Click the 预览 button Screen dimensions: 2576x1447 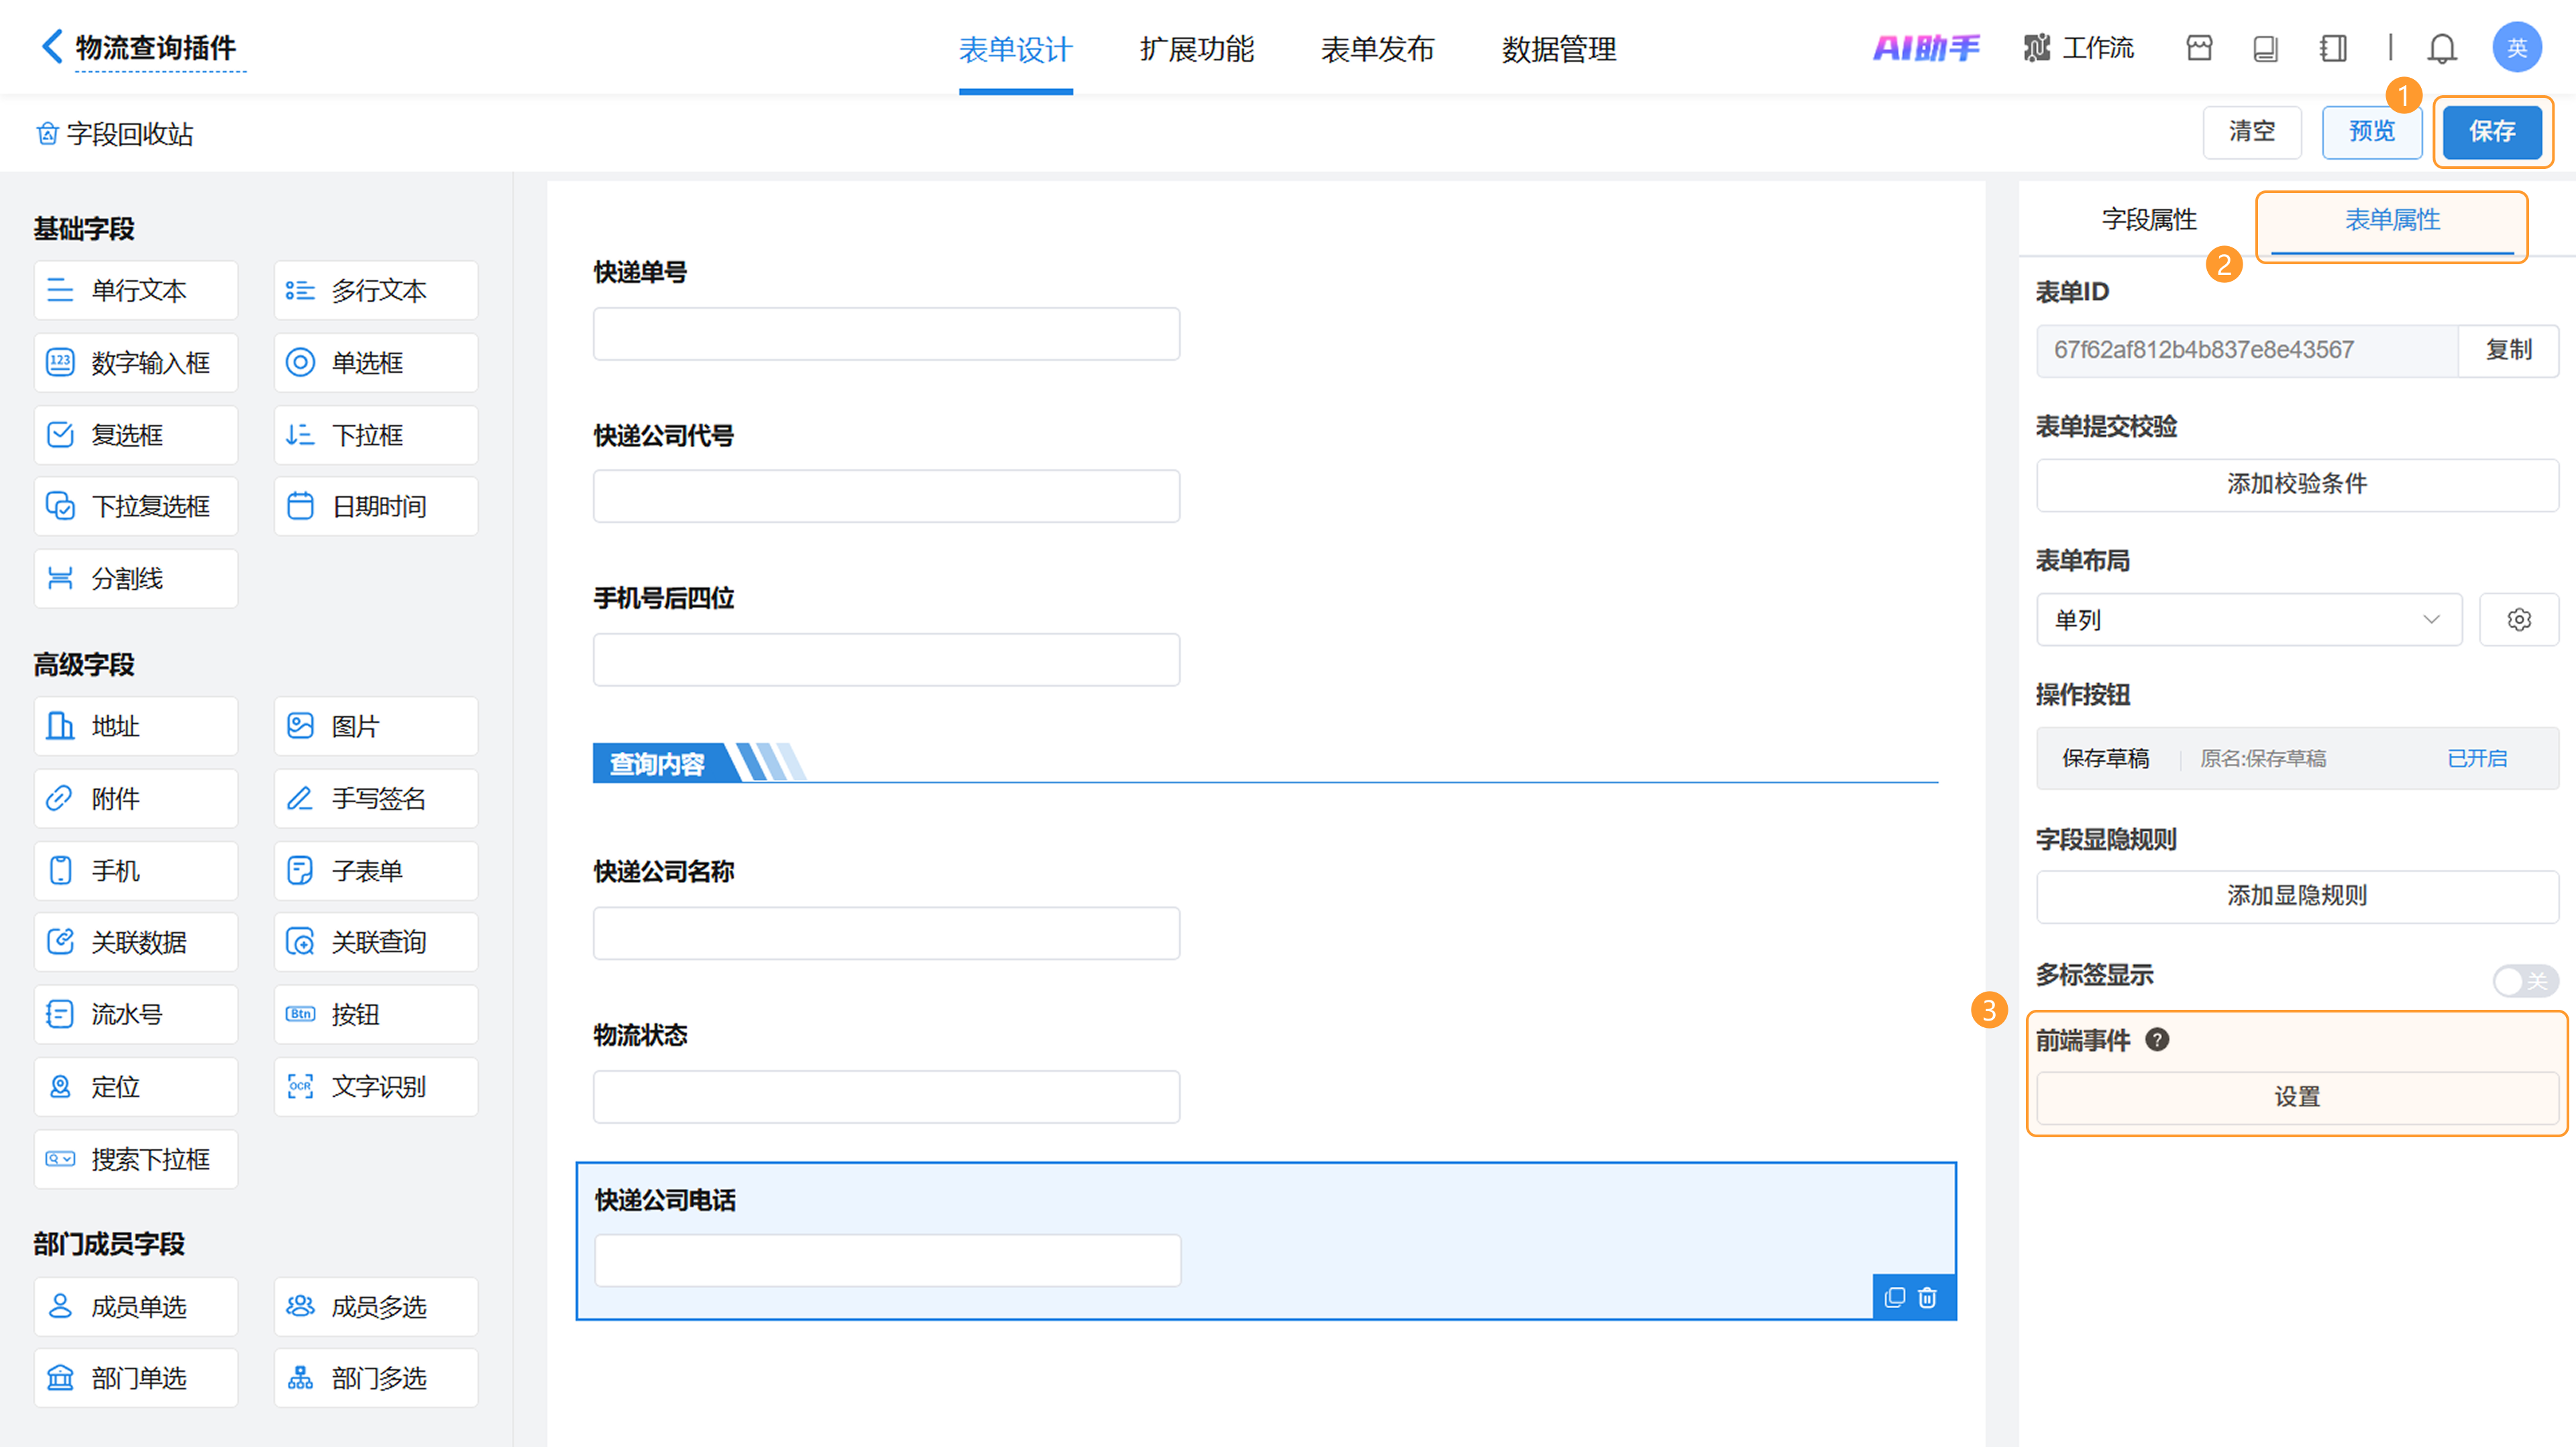coord(2372,132)
